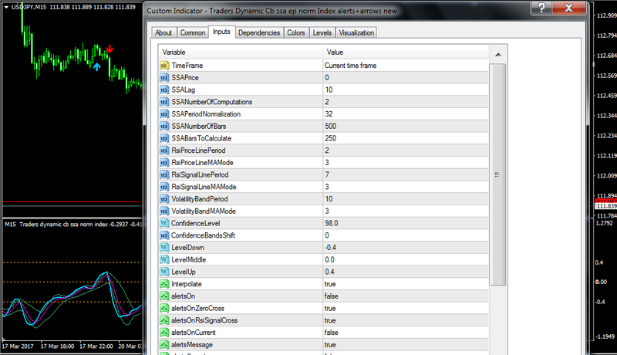Click the alertsMessage boolean icon
The height and width of the screenshot is (355, 617).
pyautogui.click(x=164, y=345)
